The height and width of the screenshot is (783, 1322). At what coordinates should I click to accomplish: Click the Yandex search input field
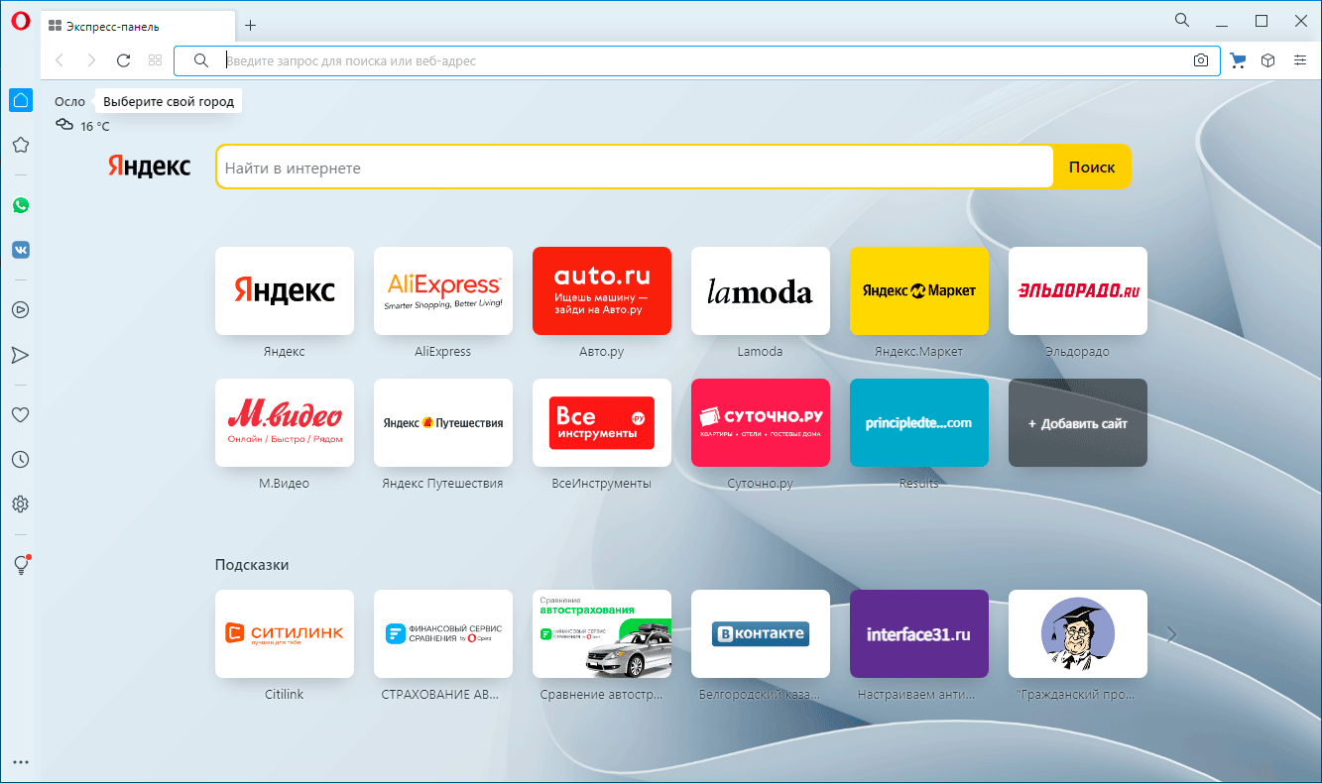[x=635, y=168]
